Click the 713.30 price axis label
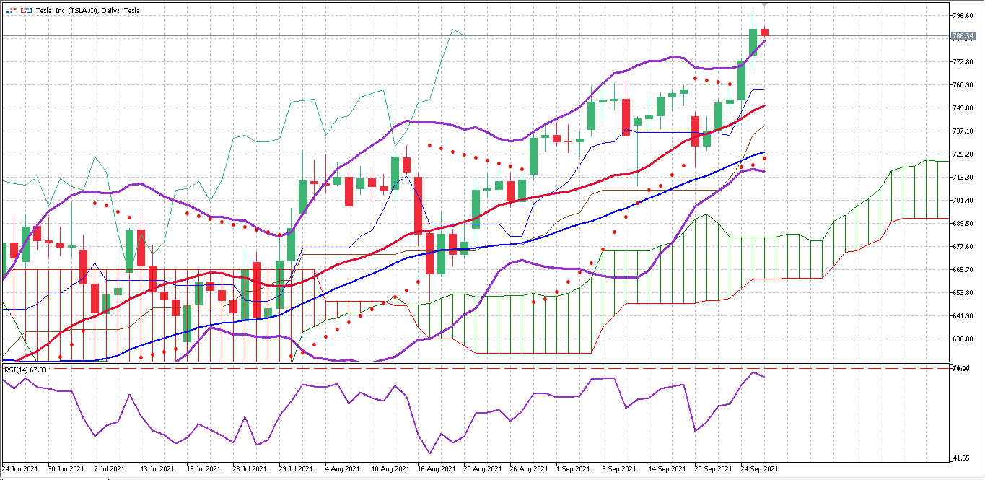The height and width of the screenshot is (480, 985). [x=963, y=177]
